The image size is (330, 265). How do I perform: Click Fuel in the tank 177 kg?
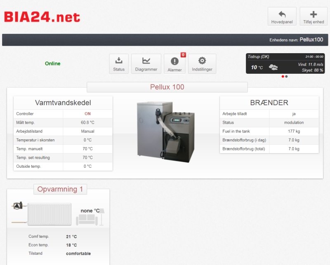[294, 131]
